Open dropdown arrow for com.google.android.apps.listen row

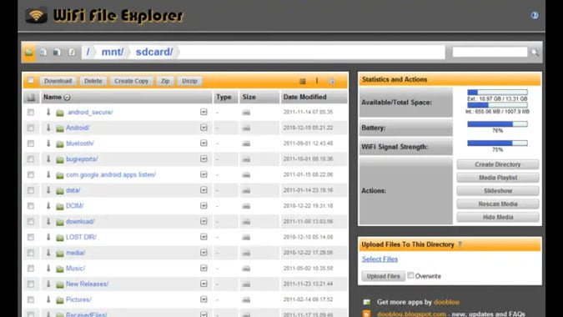coord(204,174)
